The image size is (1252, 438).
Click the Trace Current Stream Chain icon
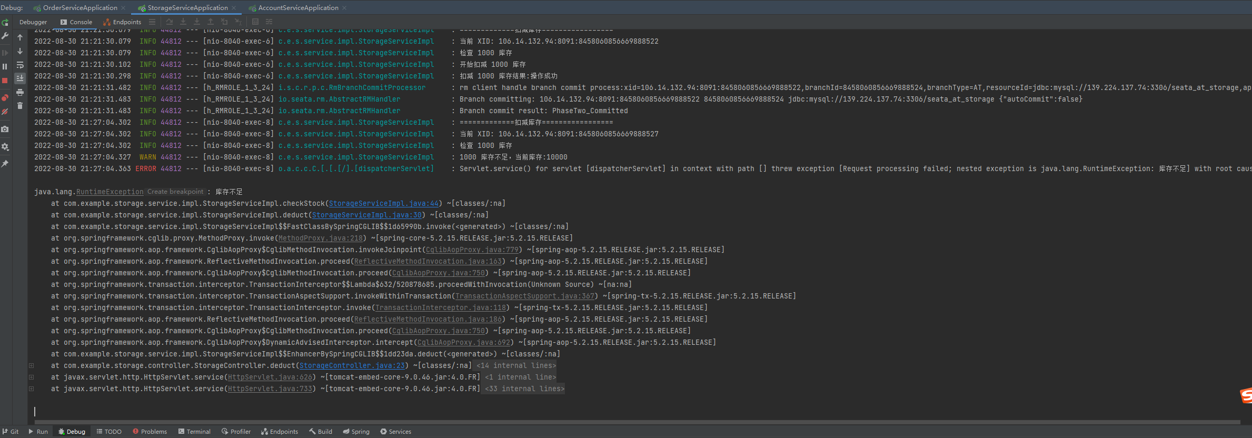coord(269,22)
